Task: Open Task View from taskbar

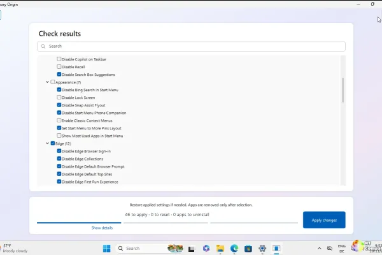Action: click(x=192, y=249)
